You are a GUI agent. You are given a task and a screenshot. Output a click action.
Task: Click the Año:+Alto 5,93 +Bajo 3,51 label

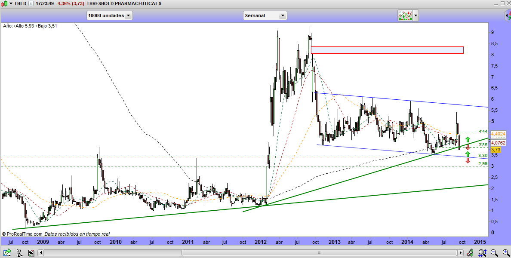(30, 26)
